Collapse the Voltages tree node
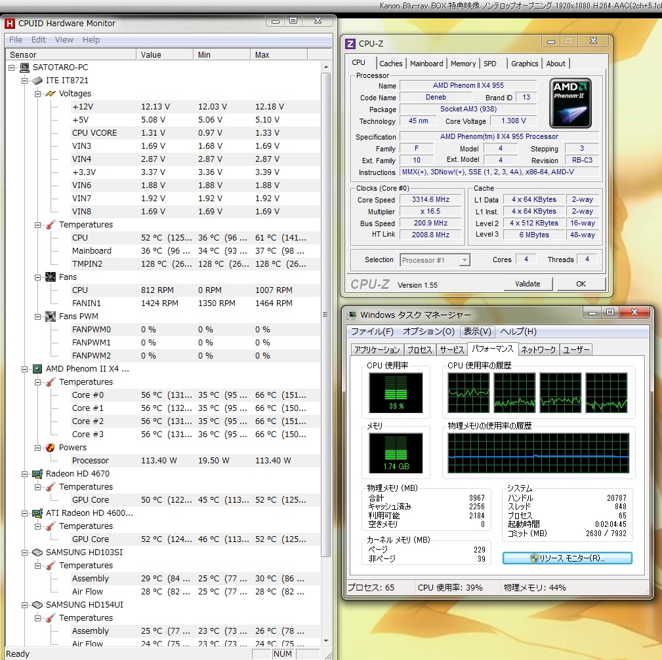 tap(38, 94)
